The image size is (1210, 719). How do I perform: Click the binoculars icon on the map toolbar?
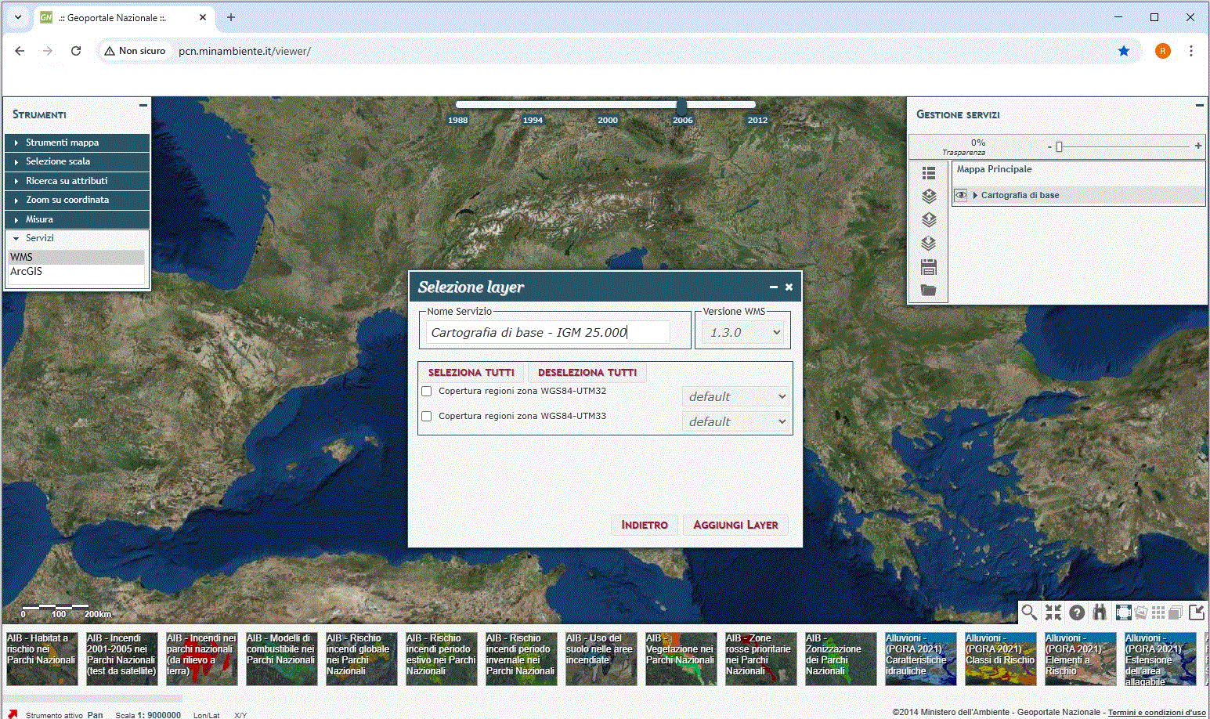tap(1100, 612)
